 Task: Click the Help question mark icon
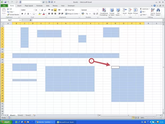tap(154, 6)
